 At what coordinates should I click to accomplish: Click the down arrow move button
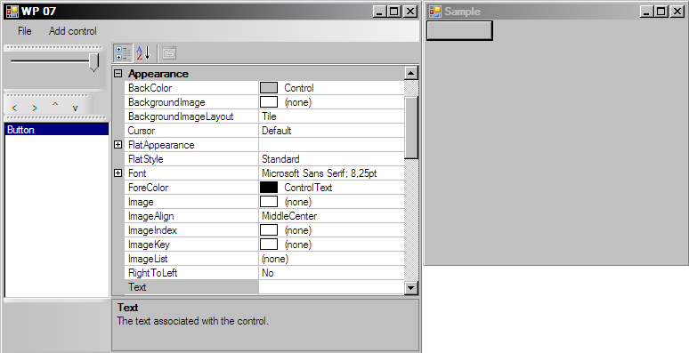coord(75,108)
